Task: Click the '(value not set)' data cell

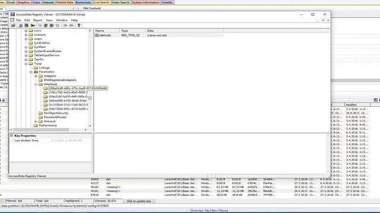Action: click(157, 35)
